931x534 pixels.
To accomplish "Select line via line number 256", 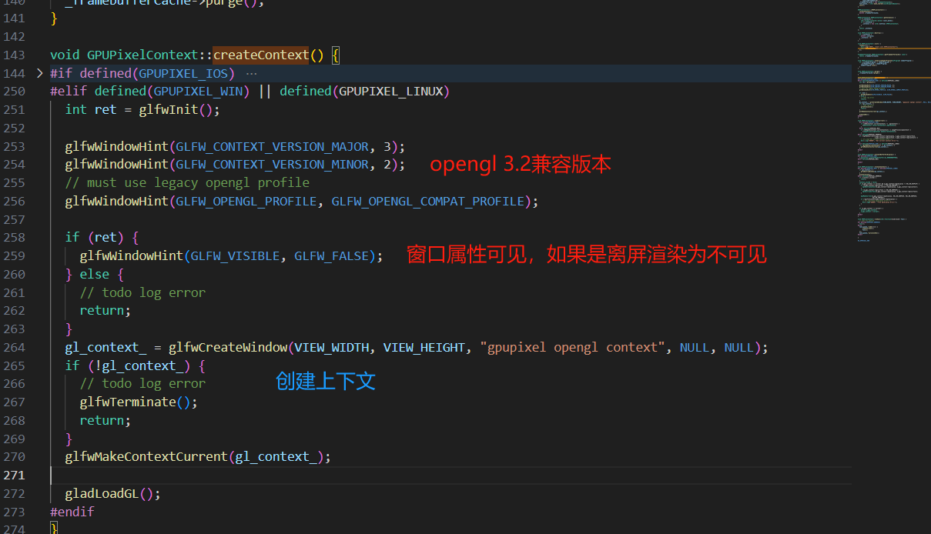I will (x=14, y=201).
